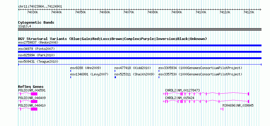
Task: Click the POLD3 NM_006591 exon block
Action: (34, 94)
